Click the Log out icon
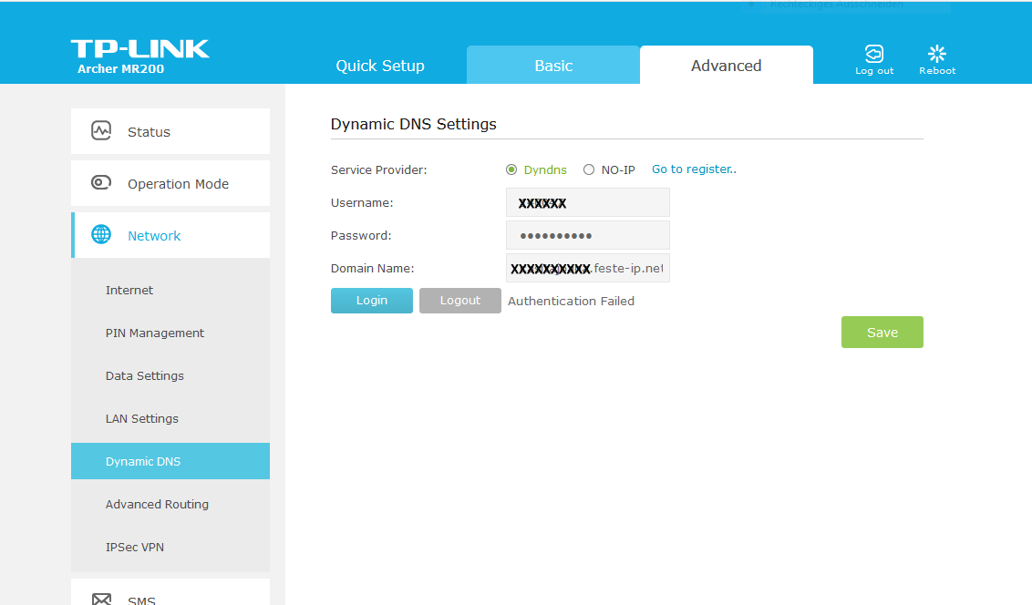The width and height of the screenshot is (1032, 605). (x=873, y=54)
